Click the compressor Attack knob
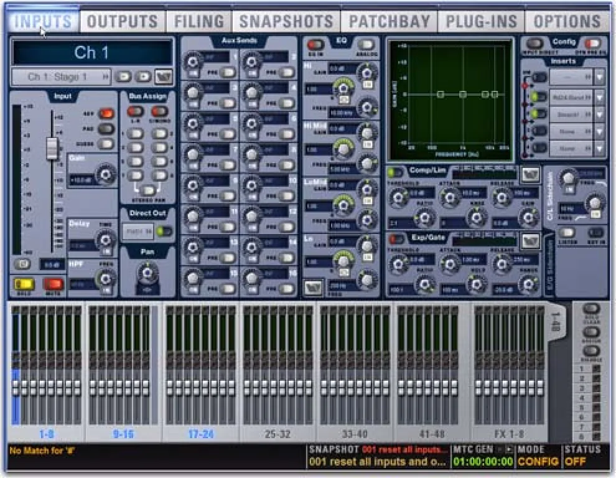The image size is (616, 478). tap(450, 197)
